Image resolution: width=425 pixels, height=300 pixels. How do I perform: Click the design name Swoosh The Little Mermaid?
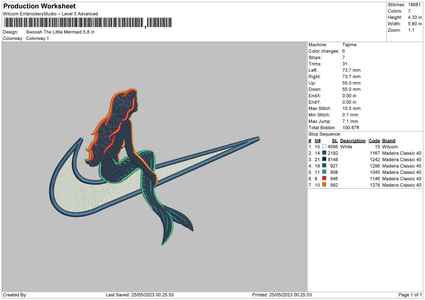point(60,32)
